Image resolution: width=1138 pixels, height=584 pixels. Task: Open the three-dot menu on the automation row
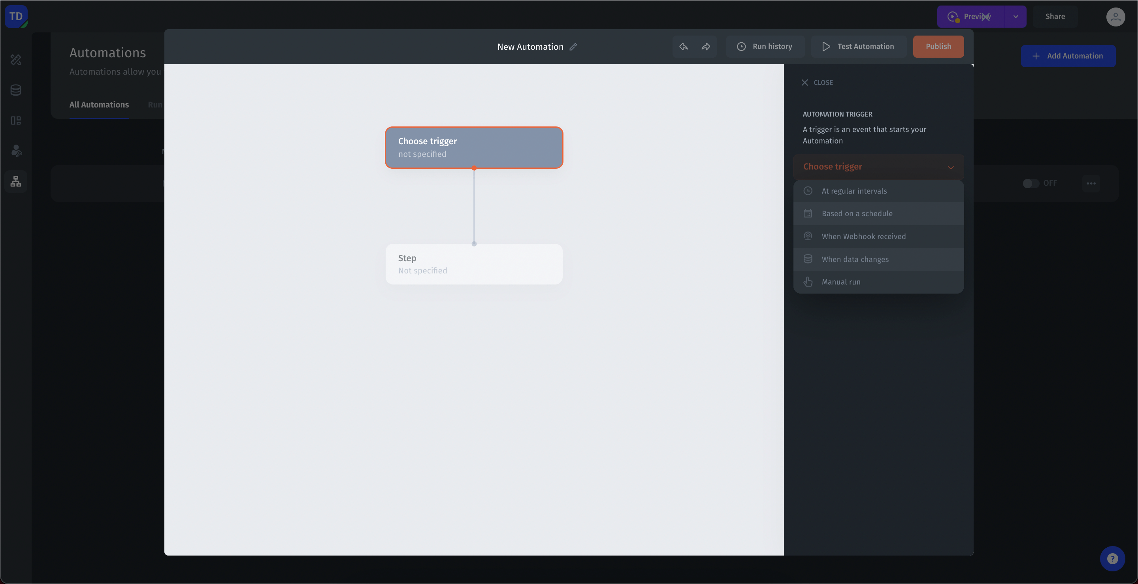1091,183
